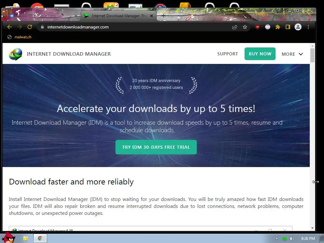Open the Chrome profile avatar

[x=298, y=27]
